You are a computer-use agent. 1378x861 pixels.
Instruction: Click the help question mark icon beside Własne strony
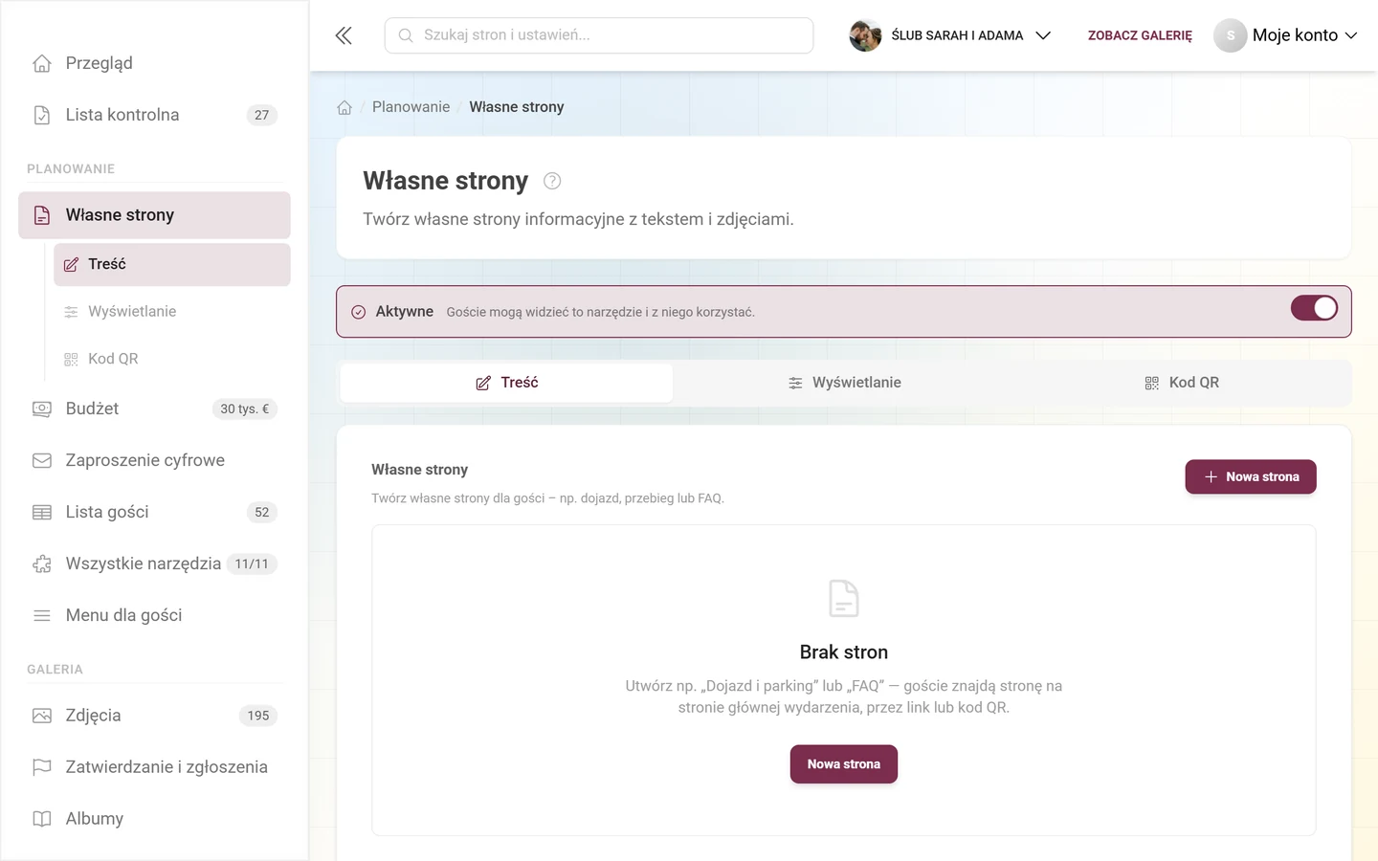[x=552, y=181]
